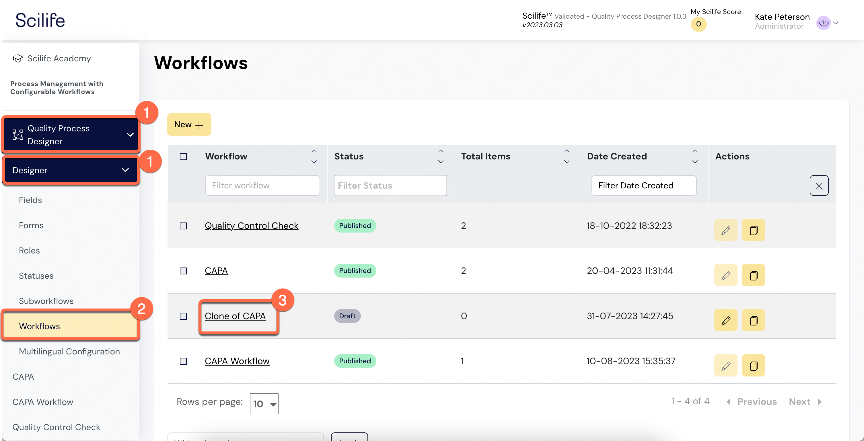Click the Draft status badge
This screenshot has height=441, width=864.
[347, 316]
